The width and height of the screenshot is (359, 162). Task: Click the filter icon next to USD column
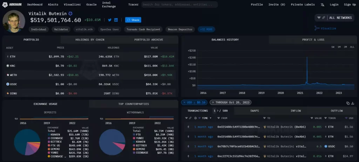(x=346, y=118)
